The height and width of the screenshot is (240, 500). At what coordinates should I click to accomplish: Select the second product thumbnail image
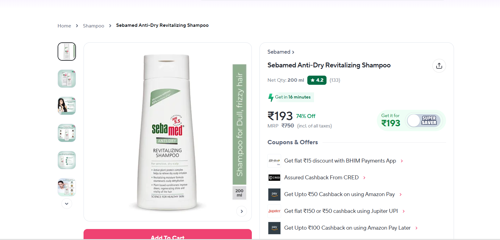pyautogui.click(x=67, y=79)
